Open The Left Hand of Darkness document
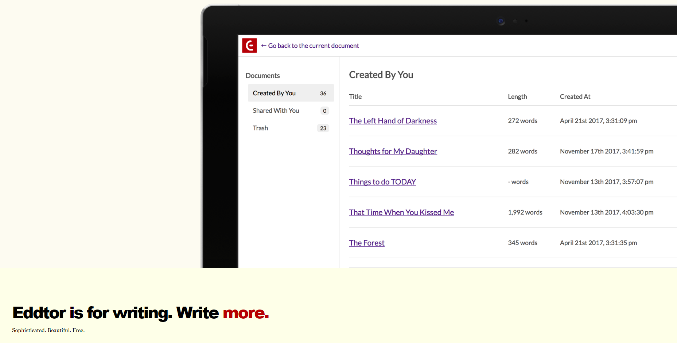Viewport: 677px width, 343px height. tap(393, 121)
